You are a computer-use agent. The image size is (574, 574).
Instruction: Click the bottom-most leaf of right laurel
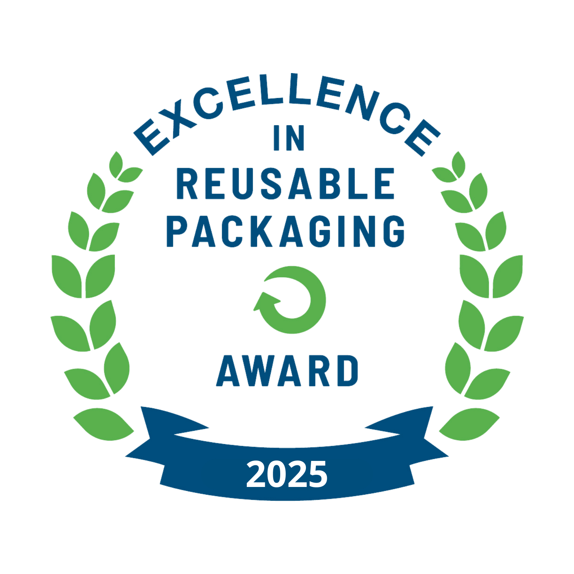point(469,425)
